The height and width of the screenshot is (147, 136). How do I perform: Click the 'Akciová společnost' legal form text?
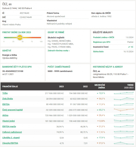pos(56,17)
